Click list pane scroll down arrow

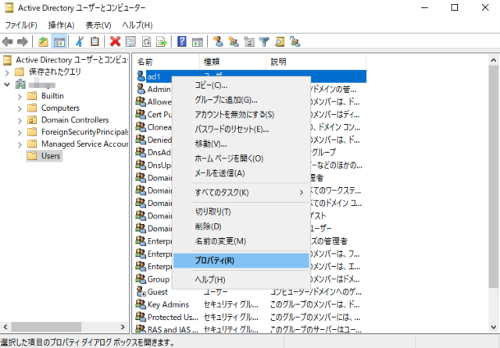494,327
